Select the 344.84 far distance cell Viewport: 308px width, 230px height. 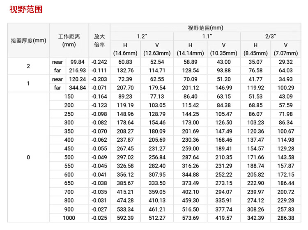pos(77,87)
